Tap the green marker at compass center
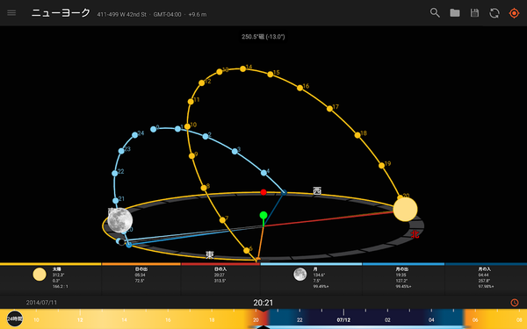Image resolution: width=527 pixels, height=329 pixels. coord(263,215)
